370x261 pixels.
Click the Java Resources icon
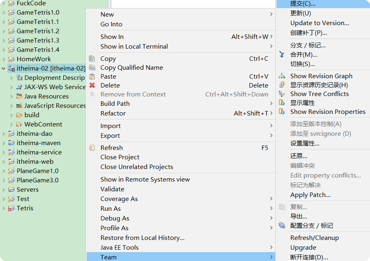[x=19, y=96]
